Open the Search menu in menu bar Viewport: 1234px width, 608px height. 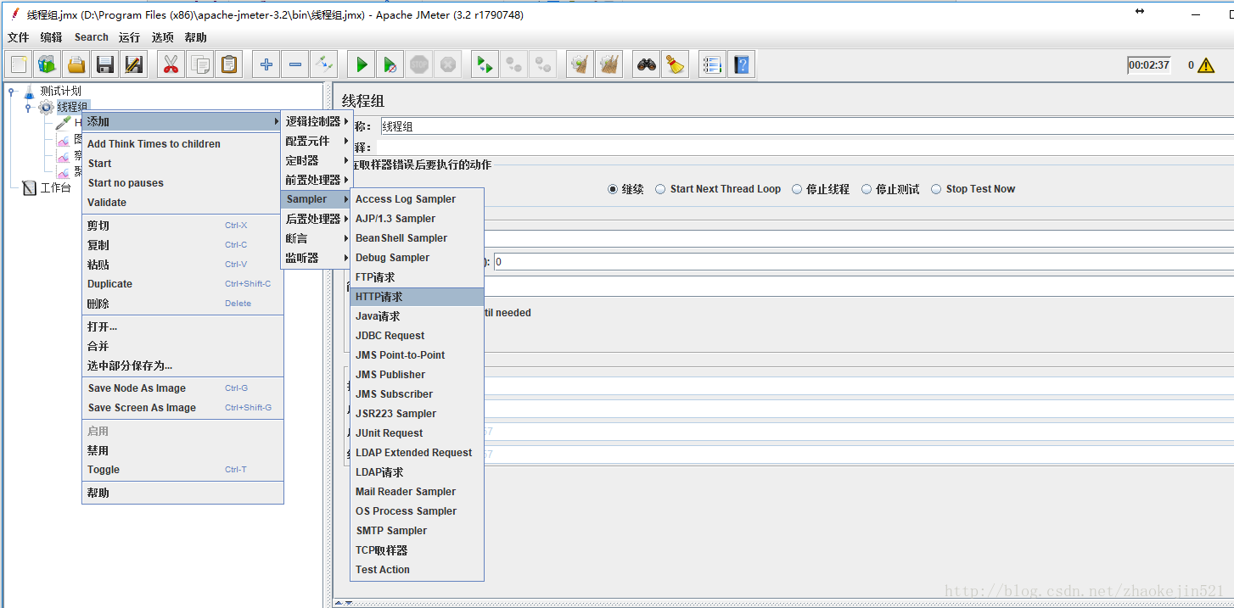click(x=91, y=37)
